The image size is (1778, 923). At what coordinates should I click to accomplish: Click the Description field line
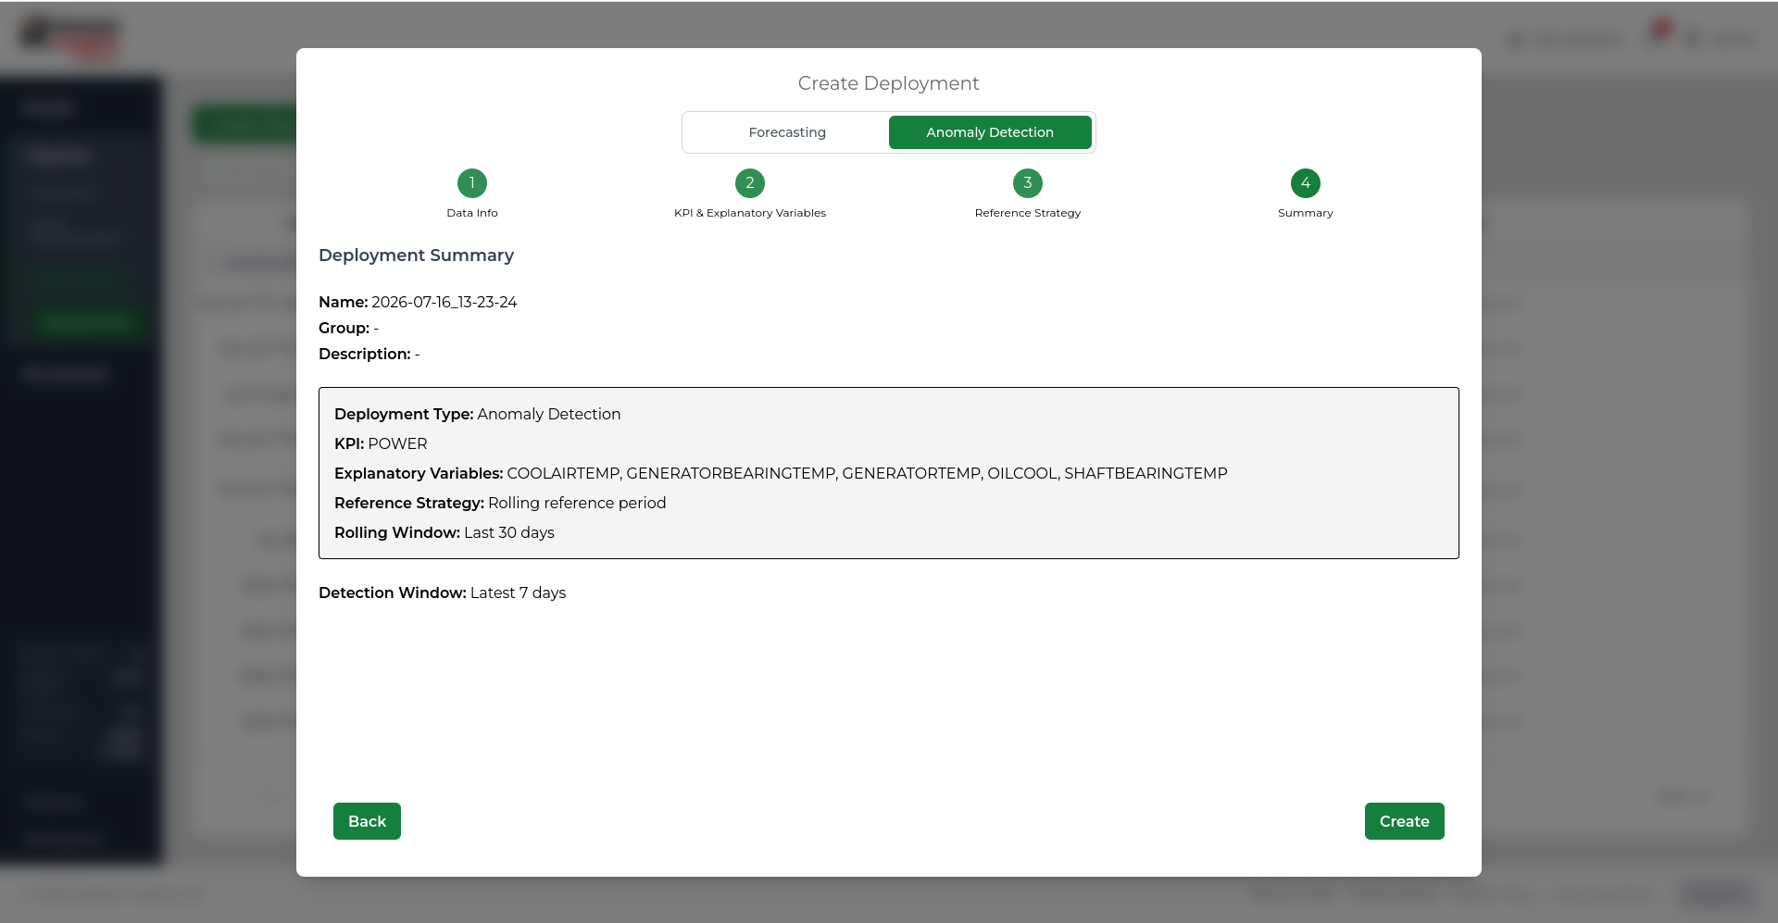click(x=369, y=354)
